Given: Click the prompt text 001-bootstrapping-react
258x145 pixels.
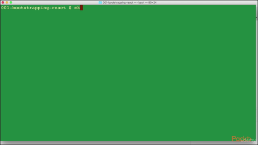Looking at the screenshot, I should pos(33,8).
